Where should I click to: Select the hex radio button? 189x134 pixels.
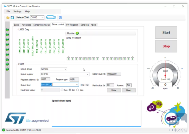(x=62, y=90)
